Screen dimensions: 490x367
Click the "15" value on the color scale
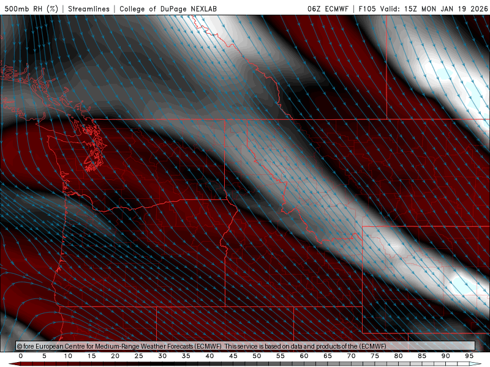coord(91,356)
